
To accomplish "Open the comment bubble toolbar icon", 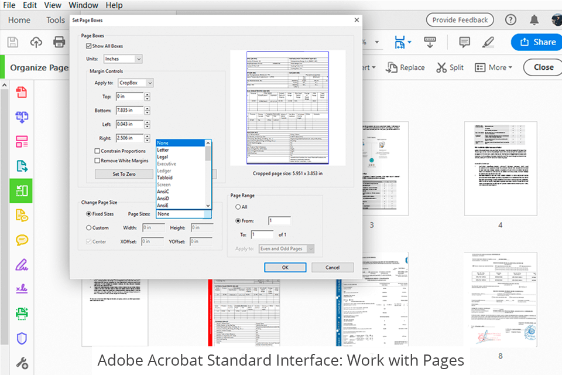I will point(464,42).
